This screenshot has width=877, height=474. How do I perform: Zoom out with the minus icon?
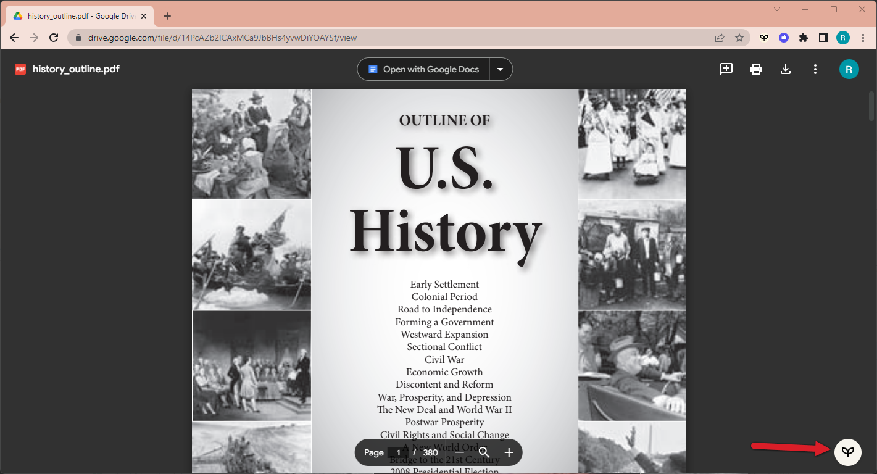[459, 452]
